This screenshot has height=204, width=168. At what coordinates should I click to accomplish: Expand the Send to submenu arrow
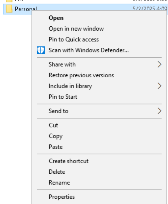click(159, 111)
